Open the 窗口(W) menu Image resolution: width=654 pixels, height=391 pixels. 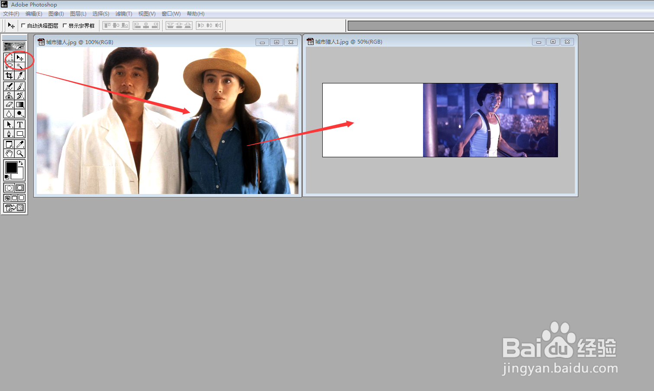(x=171, y=14)
